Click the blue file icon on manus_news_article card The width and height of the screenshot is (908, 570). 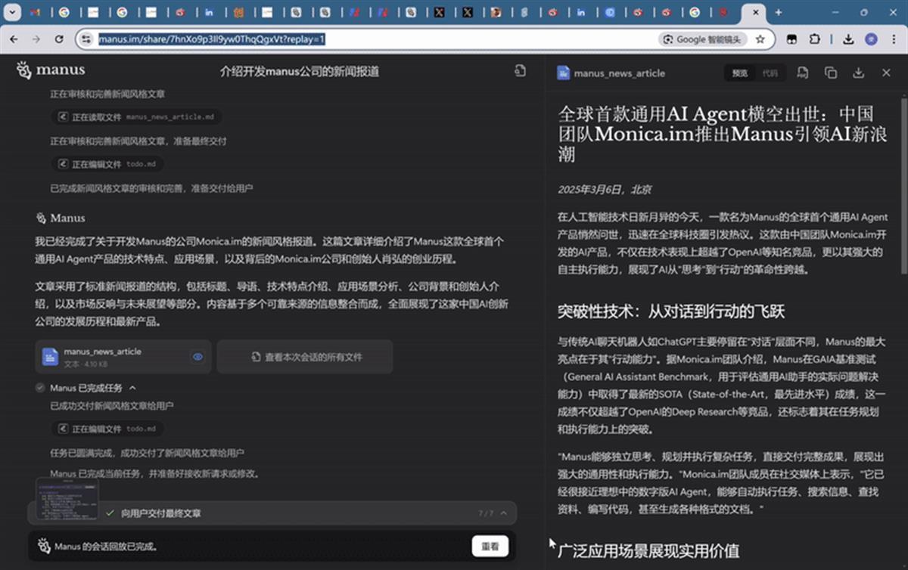coord(48,355)
